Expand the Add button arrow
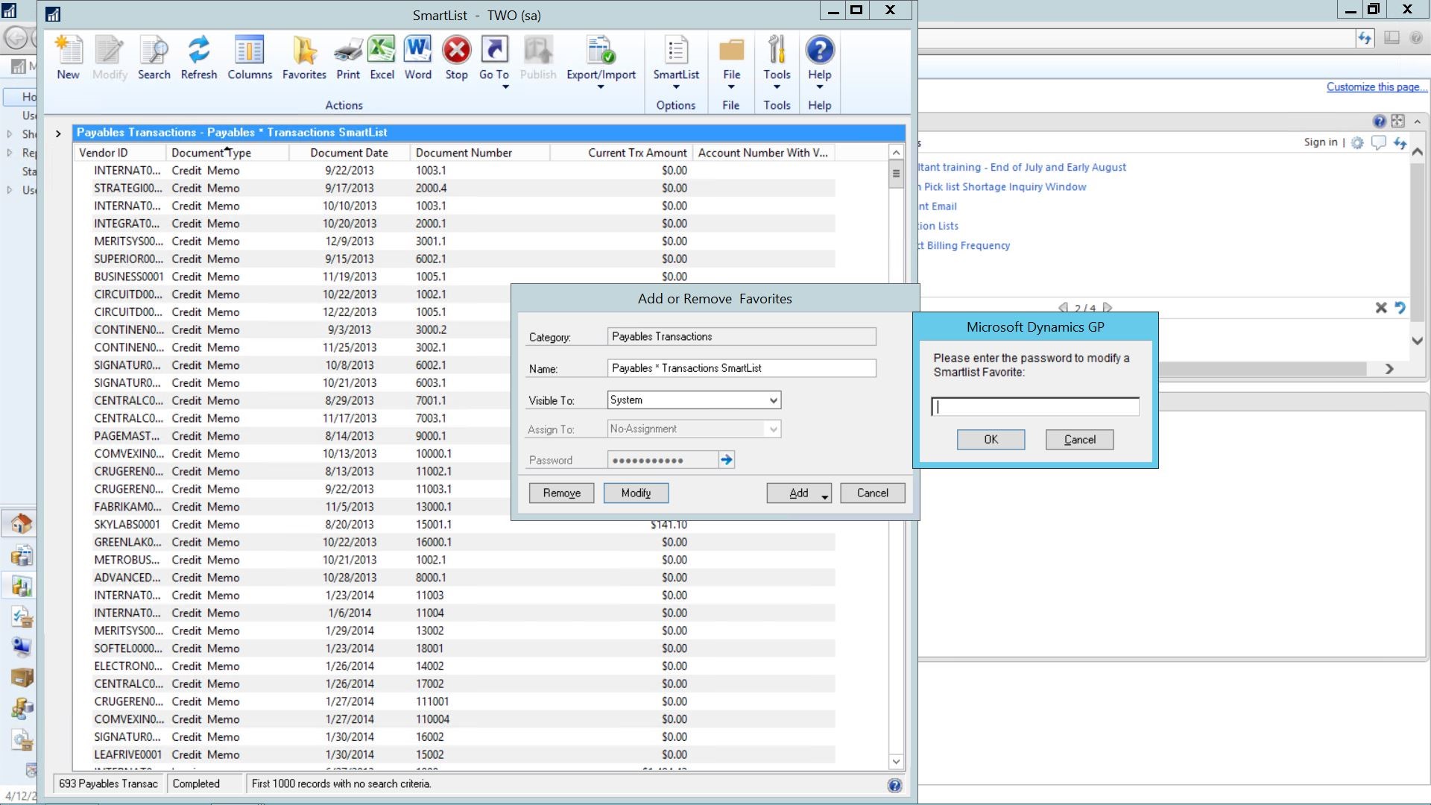1431x805 pixels. click(x=825, y=496)
